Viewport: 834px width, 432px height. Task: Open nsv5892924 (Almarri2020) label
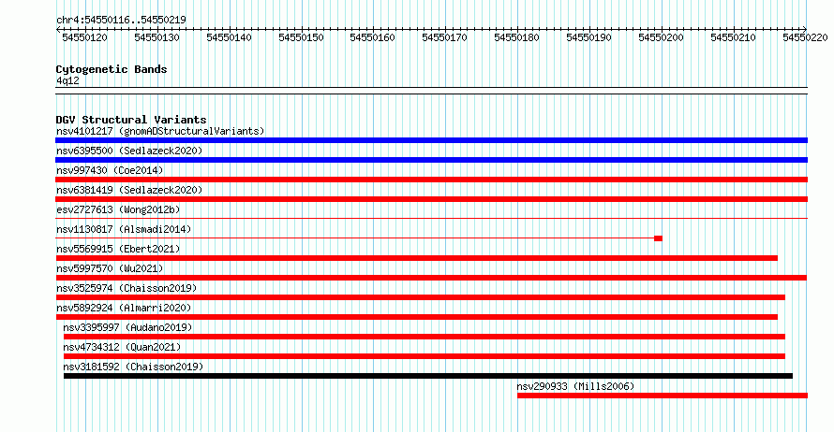[x=124, y=308]
